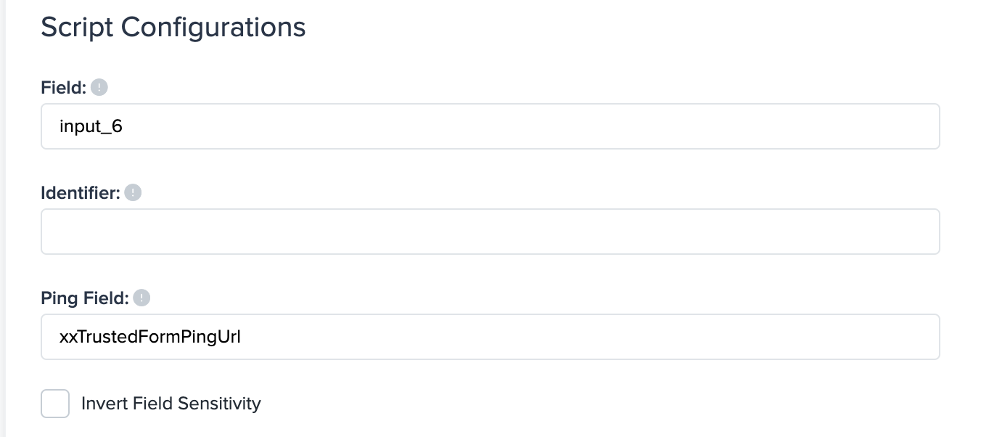This screenshot has height=437, width=981.
Task: Click the 'Field:' label text
Action: tap(63, 88)
